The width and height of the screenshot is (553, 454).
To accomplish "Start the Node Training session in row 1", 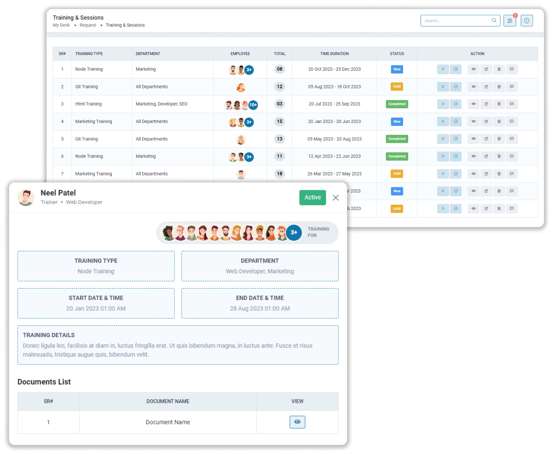I will 443,69.
